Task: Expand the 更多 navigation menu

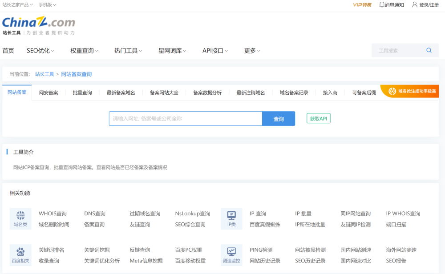Action: tap(252, 51)
